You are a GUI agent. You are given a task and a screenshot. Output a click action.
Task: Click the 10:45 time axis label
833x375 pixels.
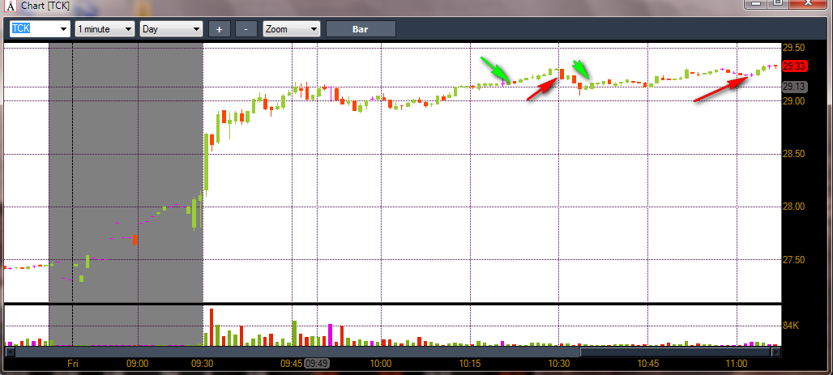point(647,364)
